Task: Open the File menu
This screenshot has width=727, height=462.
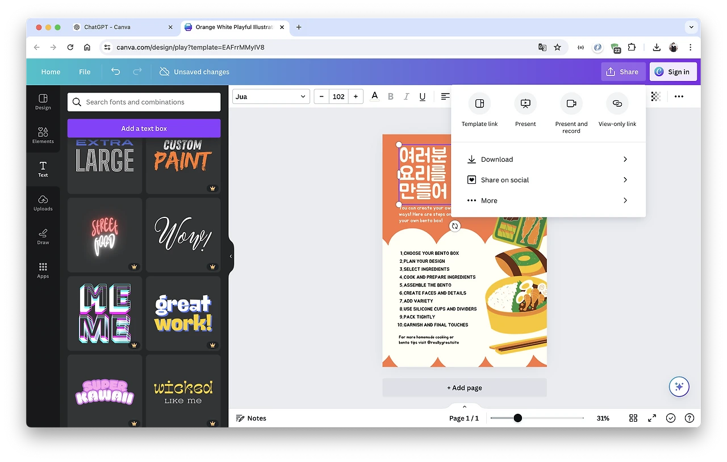Action: click(x=85, y=72)
